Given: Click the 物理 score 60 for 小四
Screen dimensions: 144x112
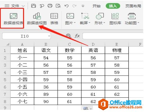Looking at the screenshot, I should (x=117, y=80).
